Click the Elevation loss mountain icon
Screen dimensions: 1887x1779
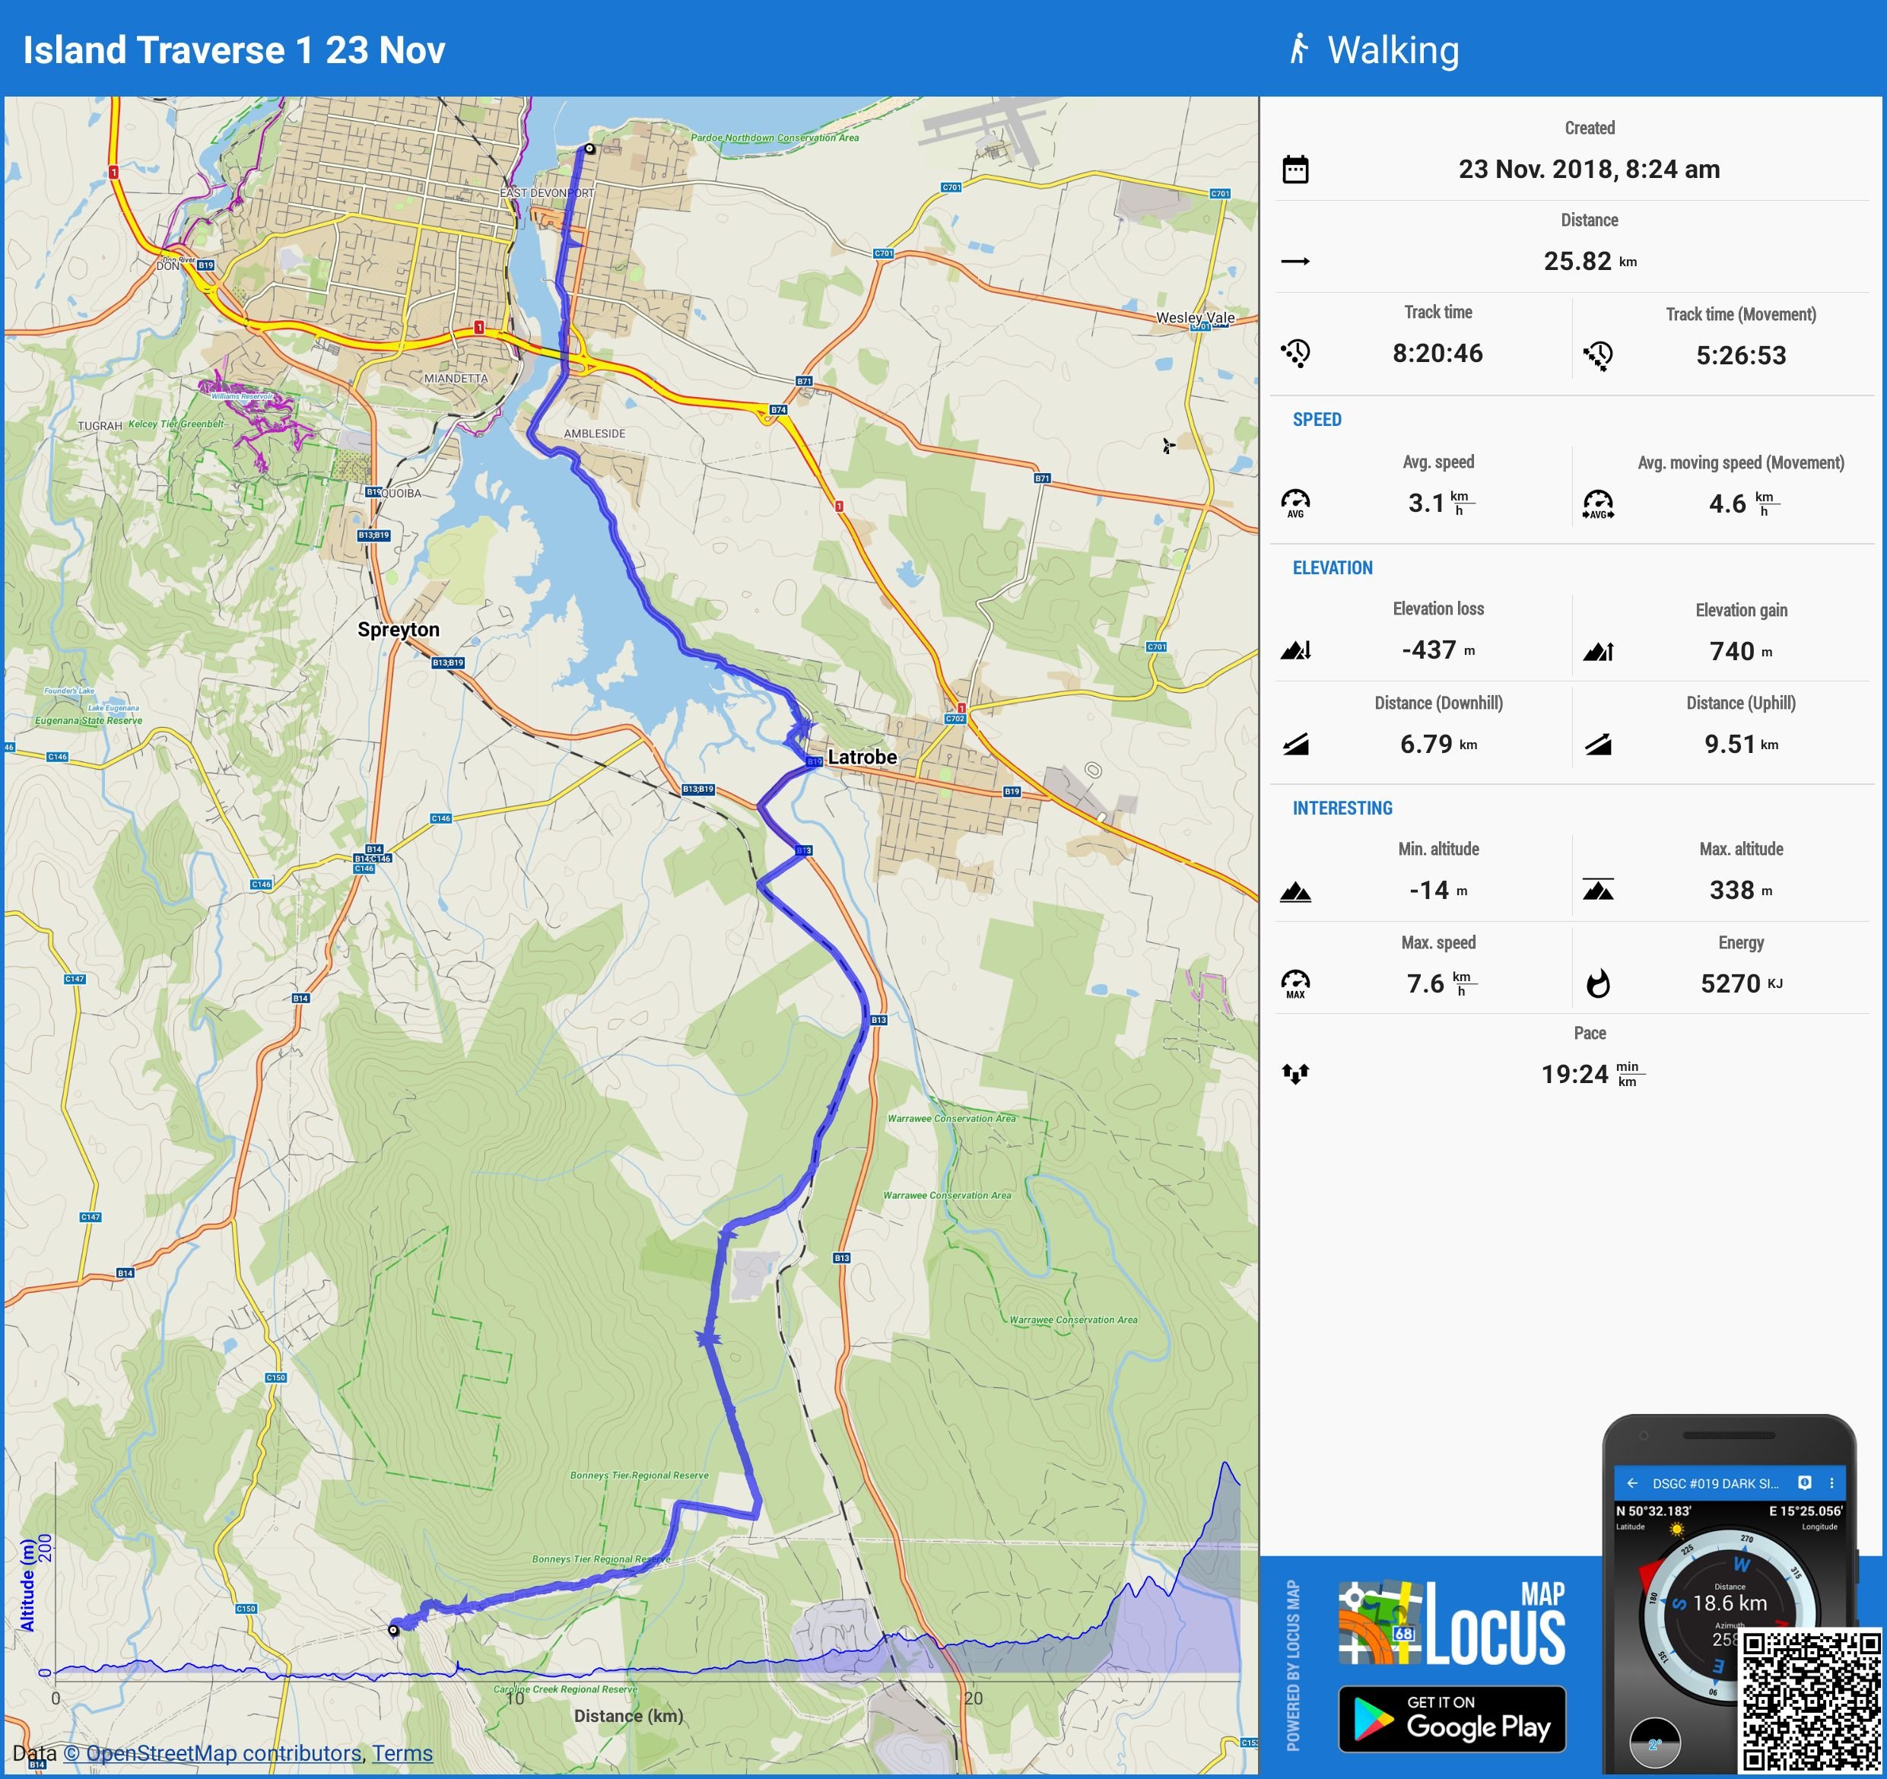(1295, 650)
